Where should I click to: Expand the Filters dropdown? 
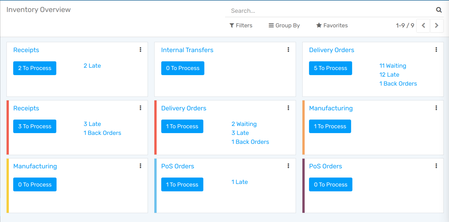241,26
